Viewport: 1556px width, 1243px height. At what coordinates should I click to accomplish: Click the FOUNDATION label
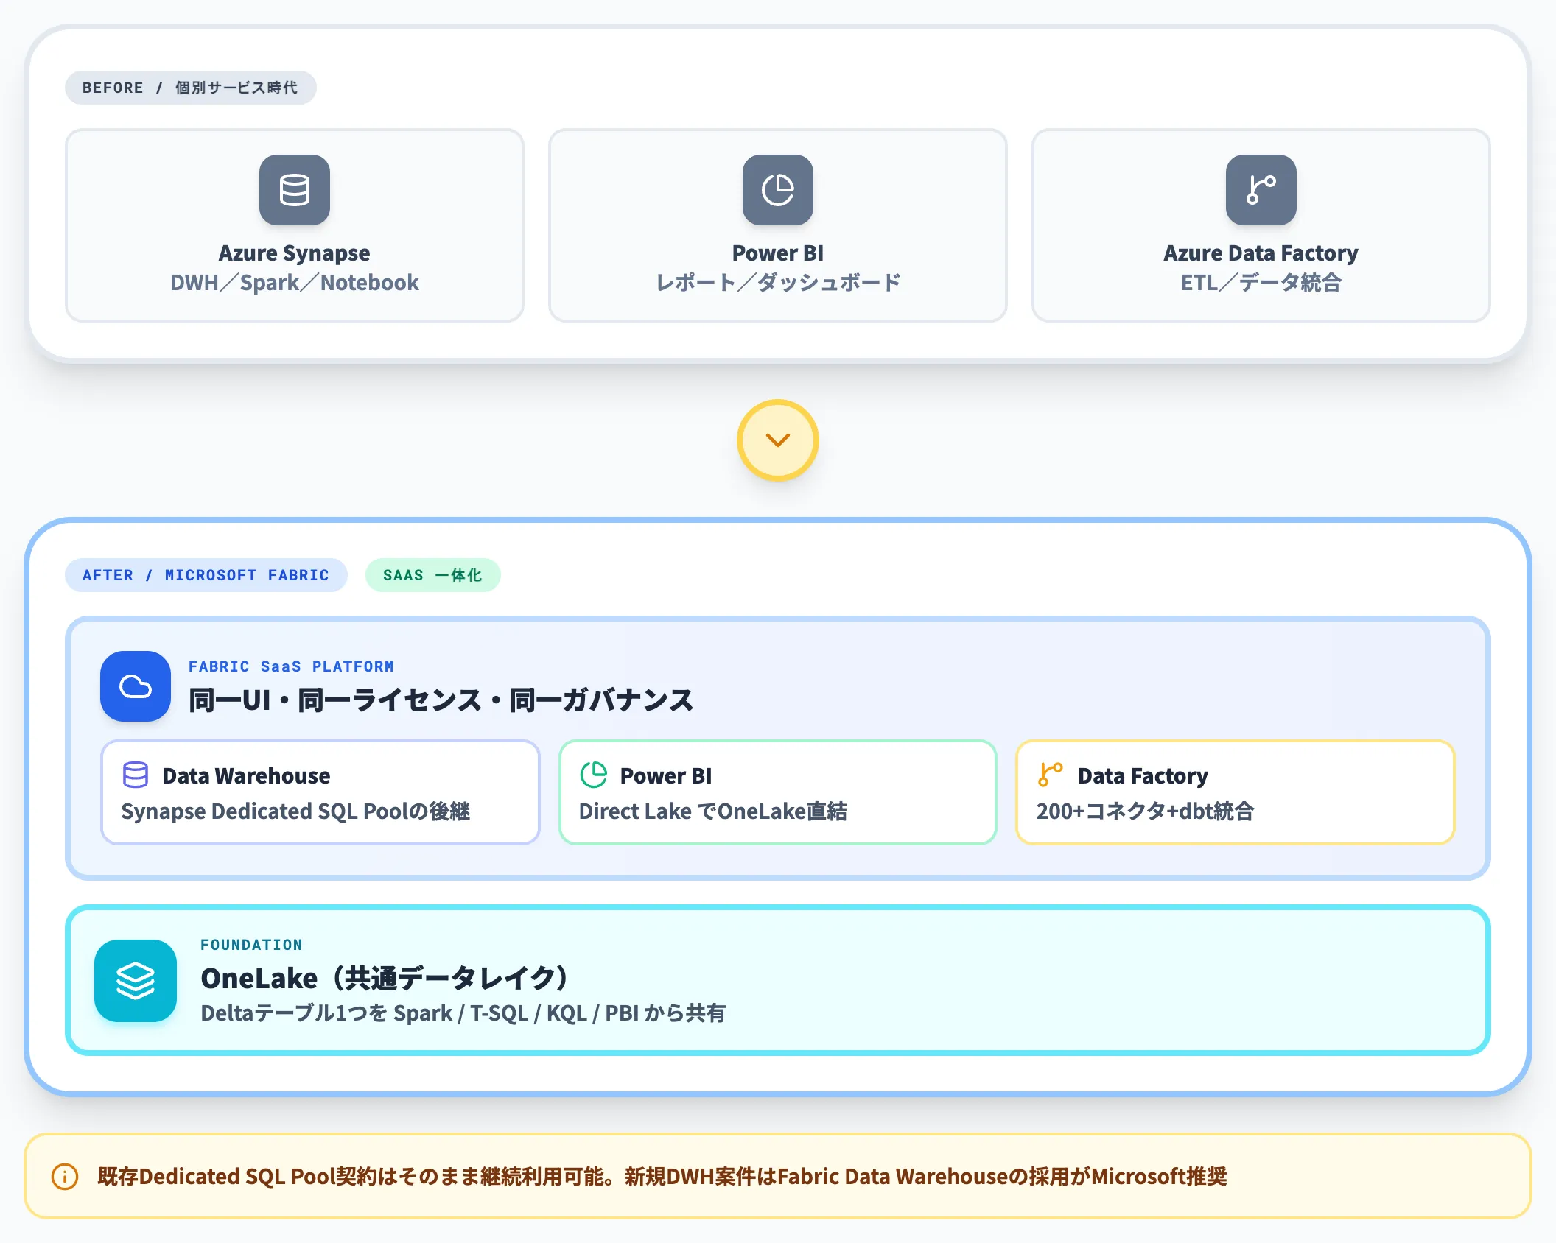coord(251,945)
